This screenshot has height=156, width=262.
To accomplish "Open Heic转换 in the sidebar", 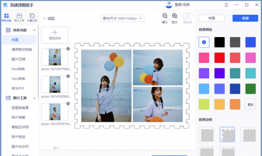I will coord(18,79).
